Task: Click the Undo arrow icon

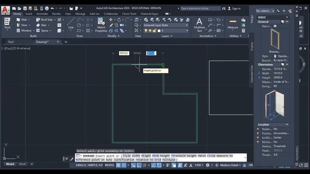Action: (x=52, y=8)
